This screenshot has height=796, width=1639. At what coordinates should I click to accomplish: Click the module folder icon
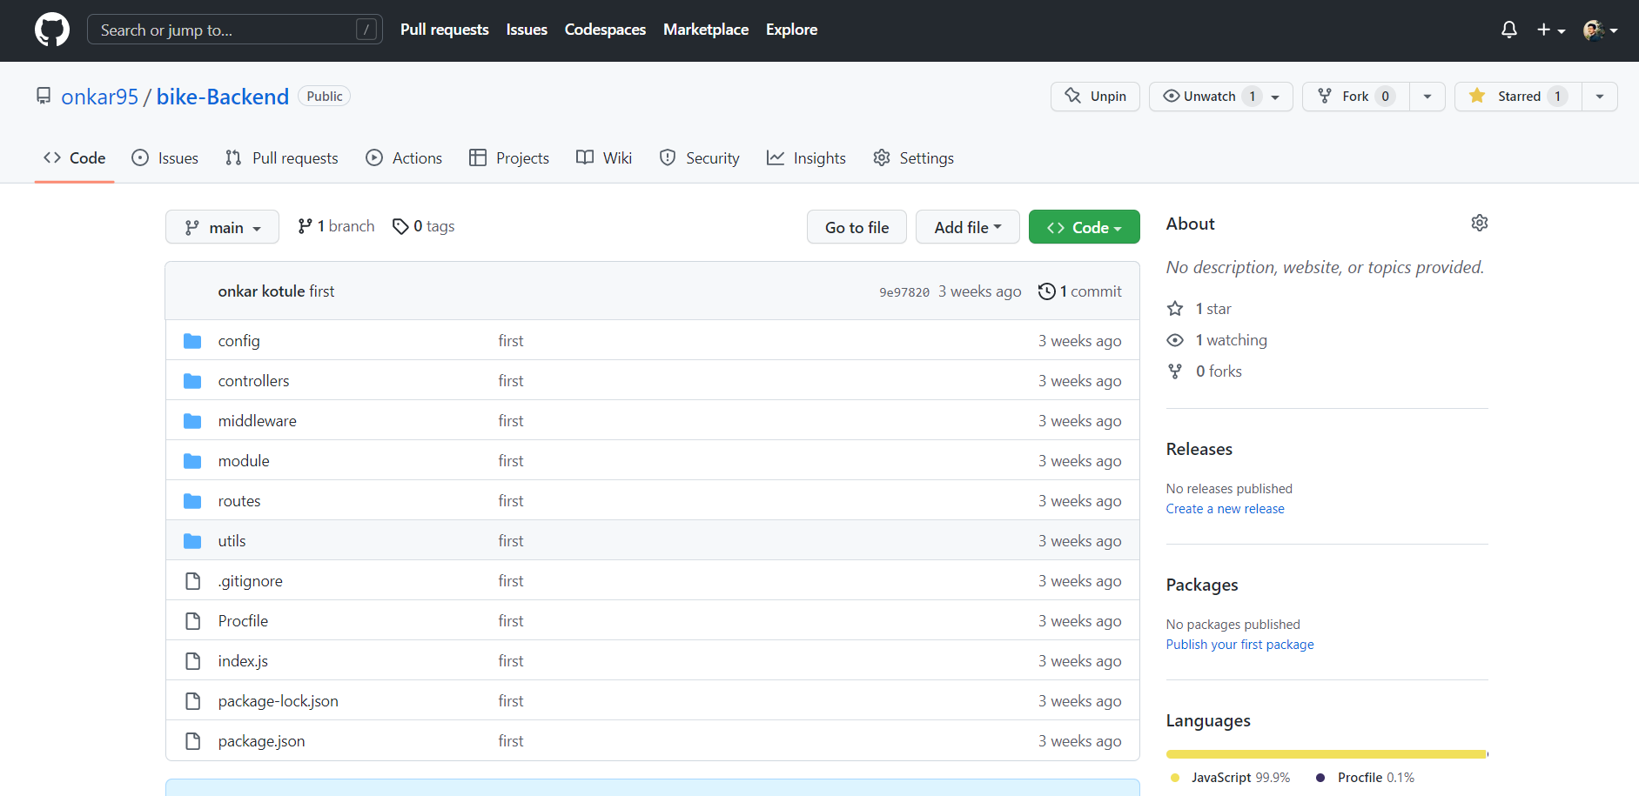pyautogui.click(x=192, y=461)
